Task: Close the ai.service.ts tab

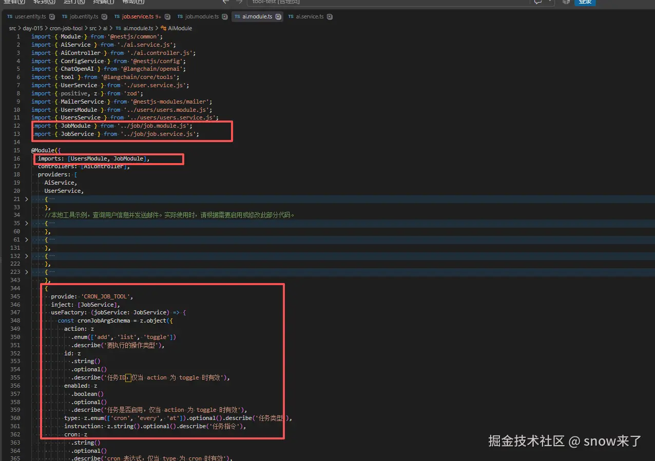Action: tap(330, 17)
